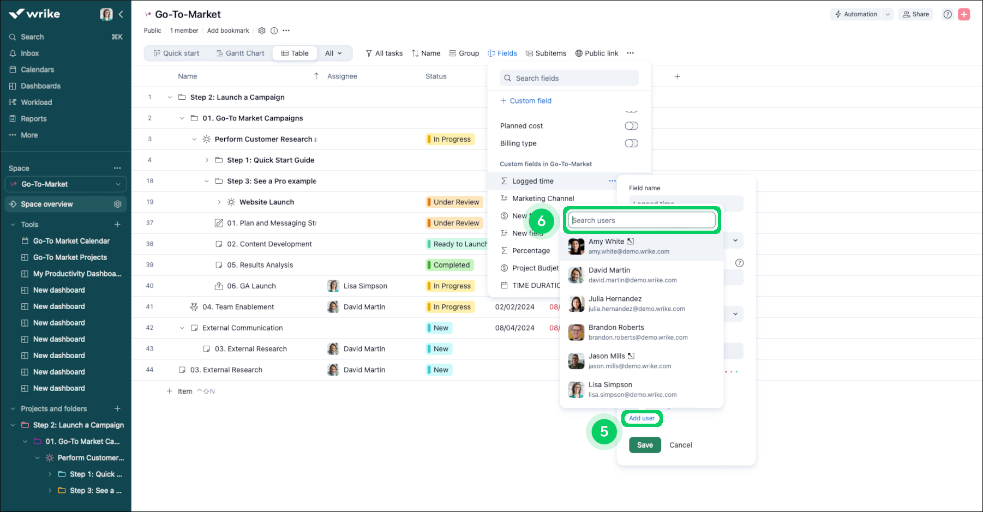983x512 pixels.
Task: Open Space overview settings gear
Action: [x=117, y=204]
